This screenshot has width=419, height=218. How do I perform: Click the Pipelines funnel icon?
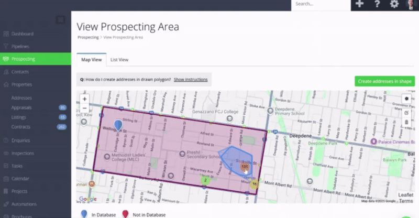tap(6, 46)
